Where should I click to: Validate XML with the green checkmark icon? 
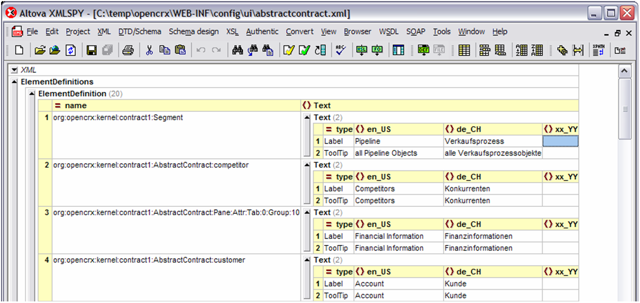(x=304, y=50)
